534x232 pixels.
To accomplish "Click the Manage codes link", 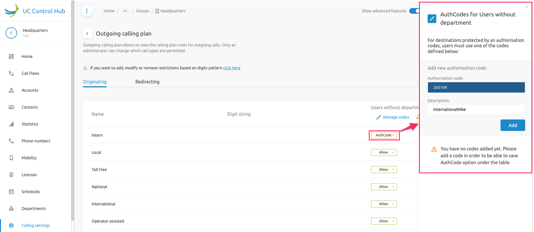I will [396, 117].
